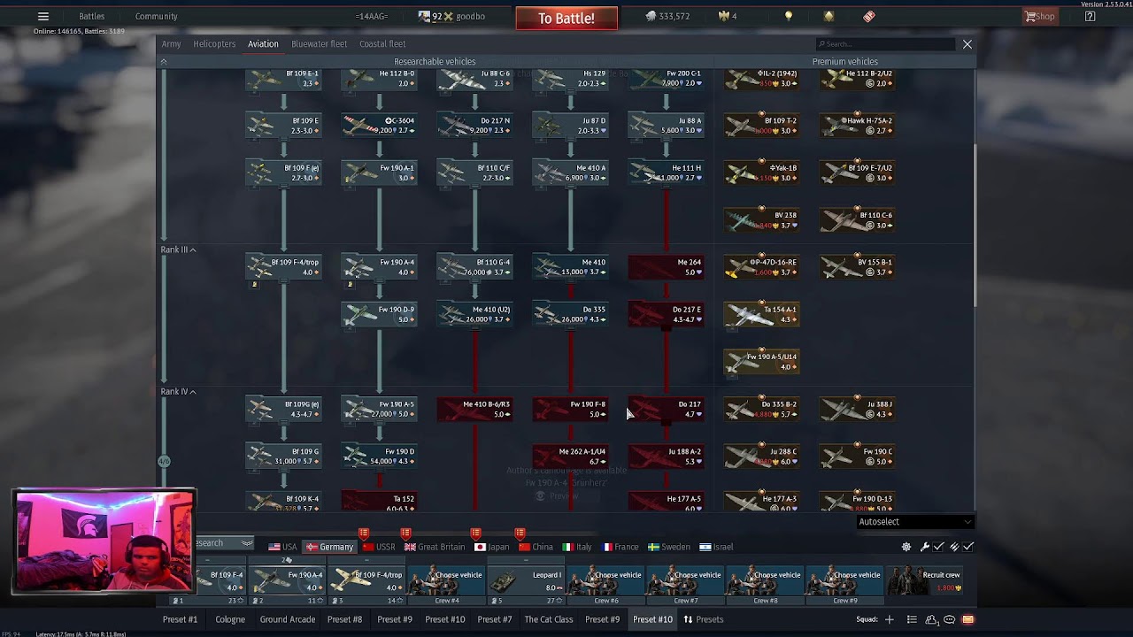
Task: Select the Ta 154 A-1 premium vehicle
Action: (762, 314)
